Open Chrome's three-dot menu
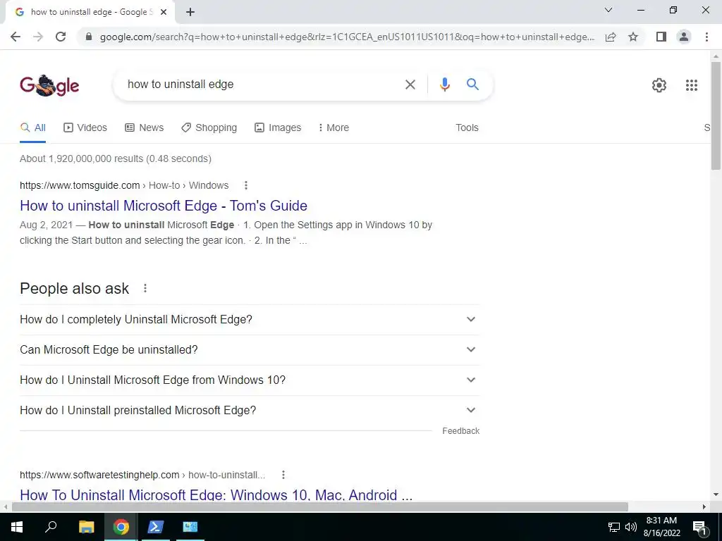Image resolution: width=722 pixels, height=541 pixels. (706, 37)
